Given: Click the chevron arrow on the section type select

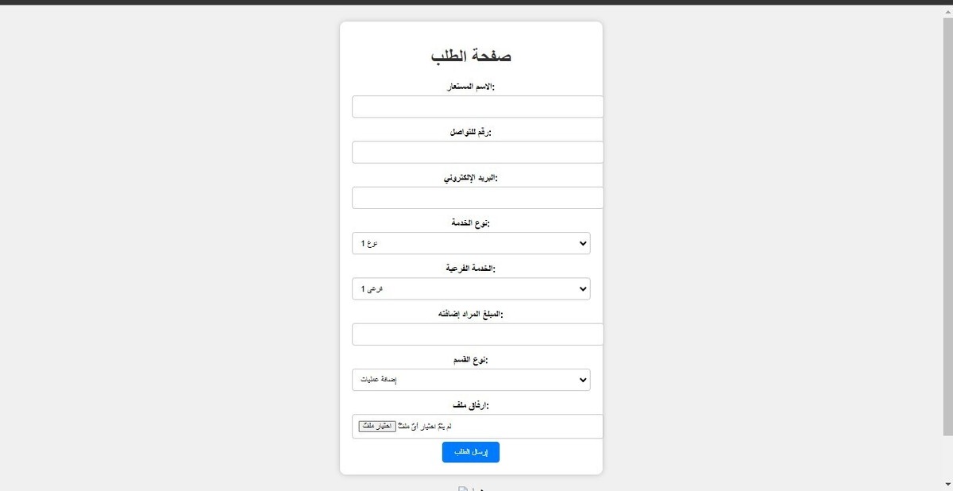Looking at the screenshot, I should (583, 380).
